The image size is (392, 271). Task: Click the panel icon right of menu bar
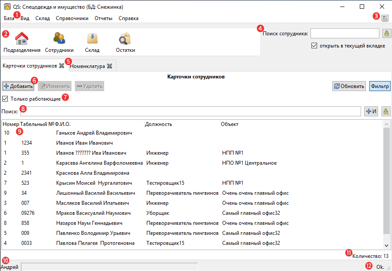pyautogui.click(x=385, y=18)
